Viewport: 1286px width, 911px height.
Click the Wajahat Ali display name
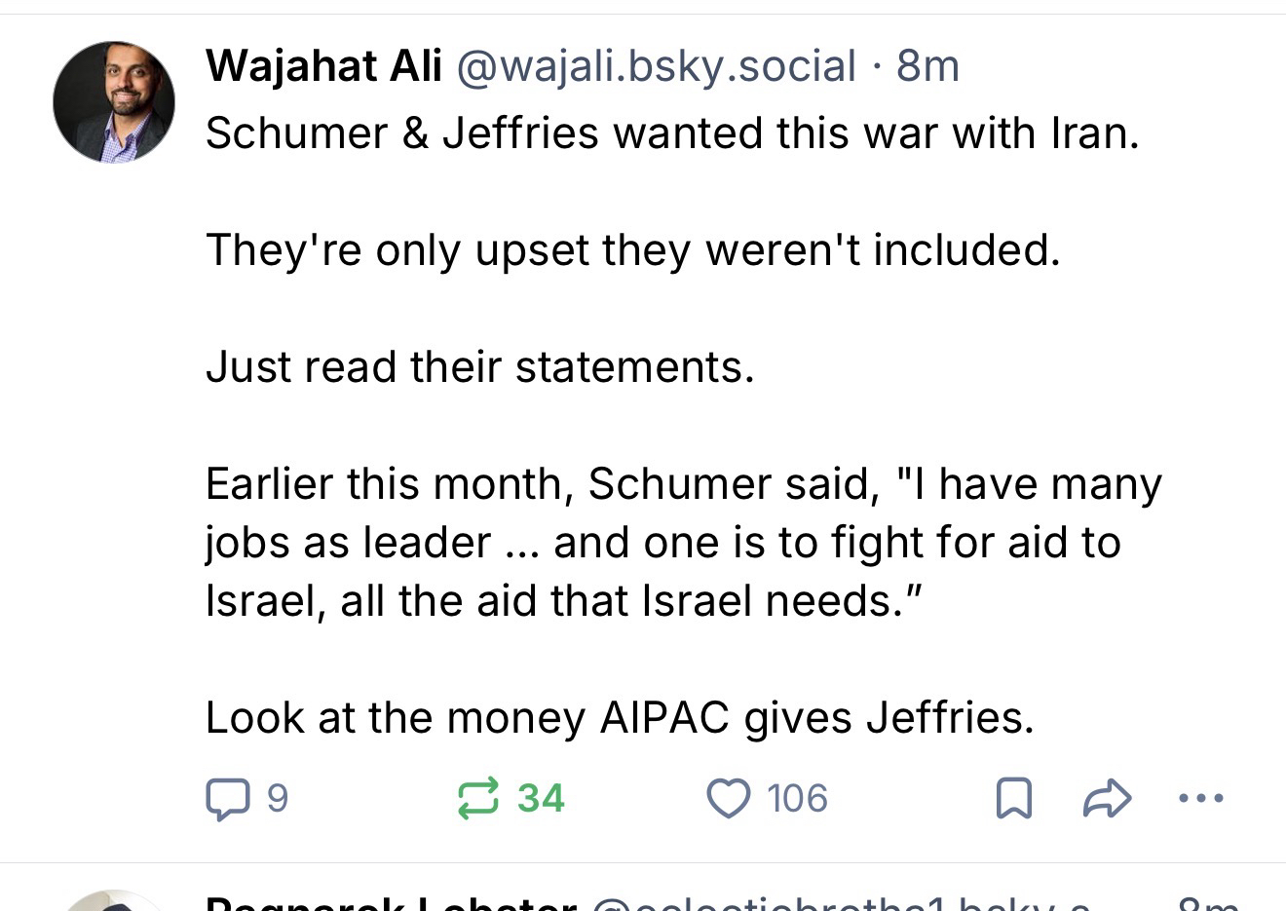coord(323,66)
